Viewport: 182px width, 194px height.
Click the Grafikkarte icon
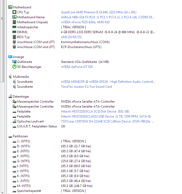[14, 62]
